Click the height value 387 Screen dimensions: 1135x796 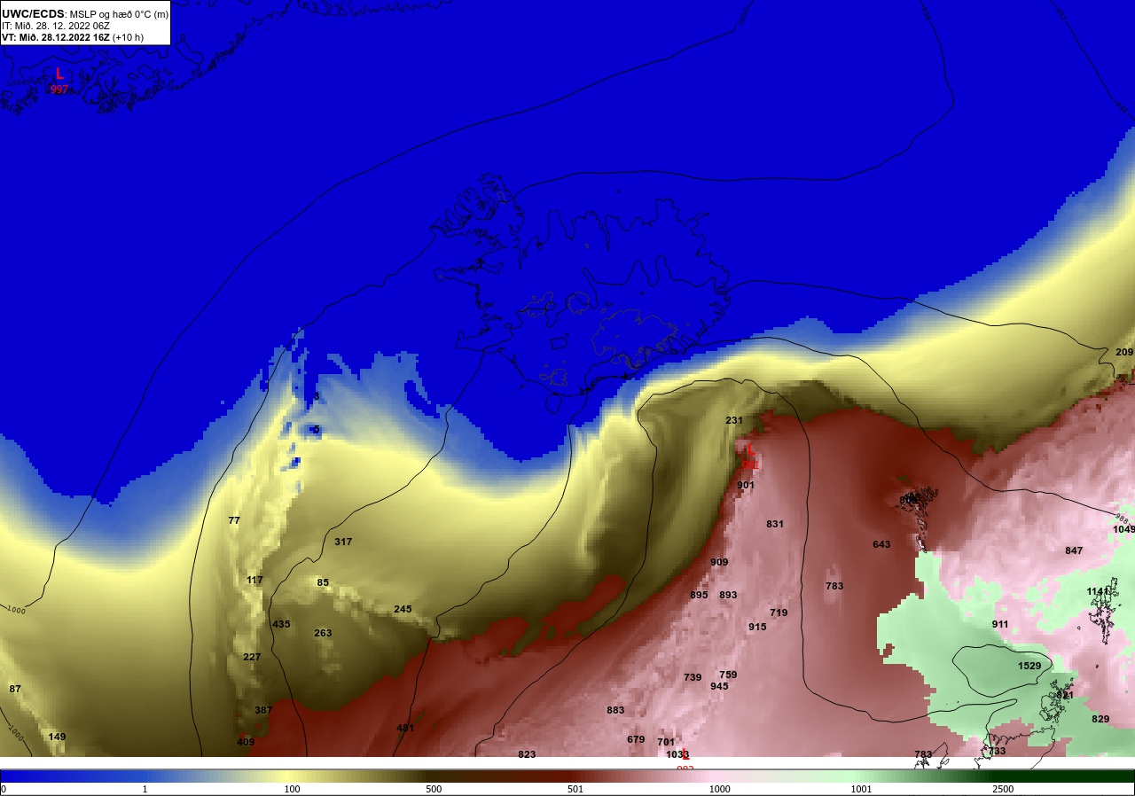tap(263, 710)
